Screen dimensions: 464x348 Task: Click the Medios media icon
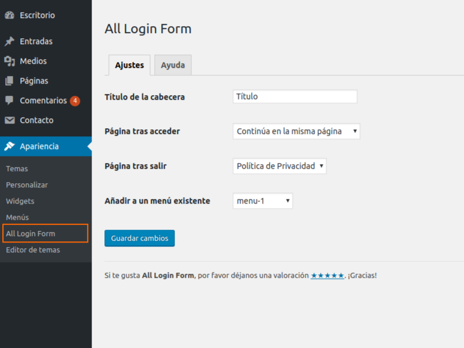pyautogui.click(x=9, y=61)
